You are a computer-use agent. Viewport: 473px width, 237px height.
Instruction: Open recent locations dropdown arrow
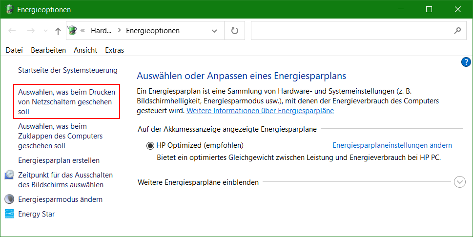click(x=45, y=31)
